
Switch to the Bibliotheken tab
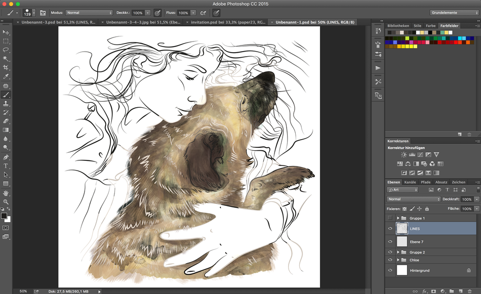[398, 26]
